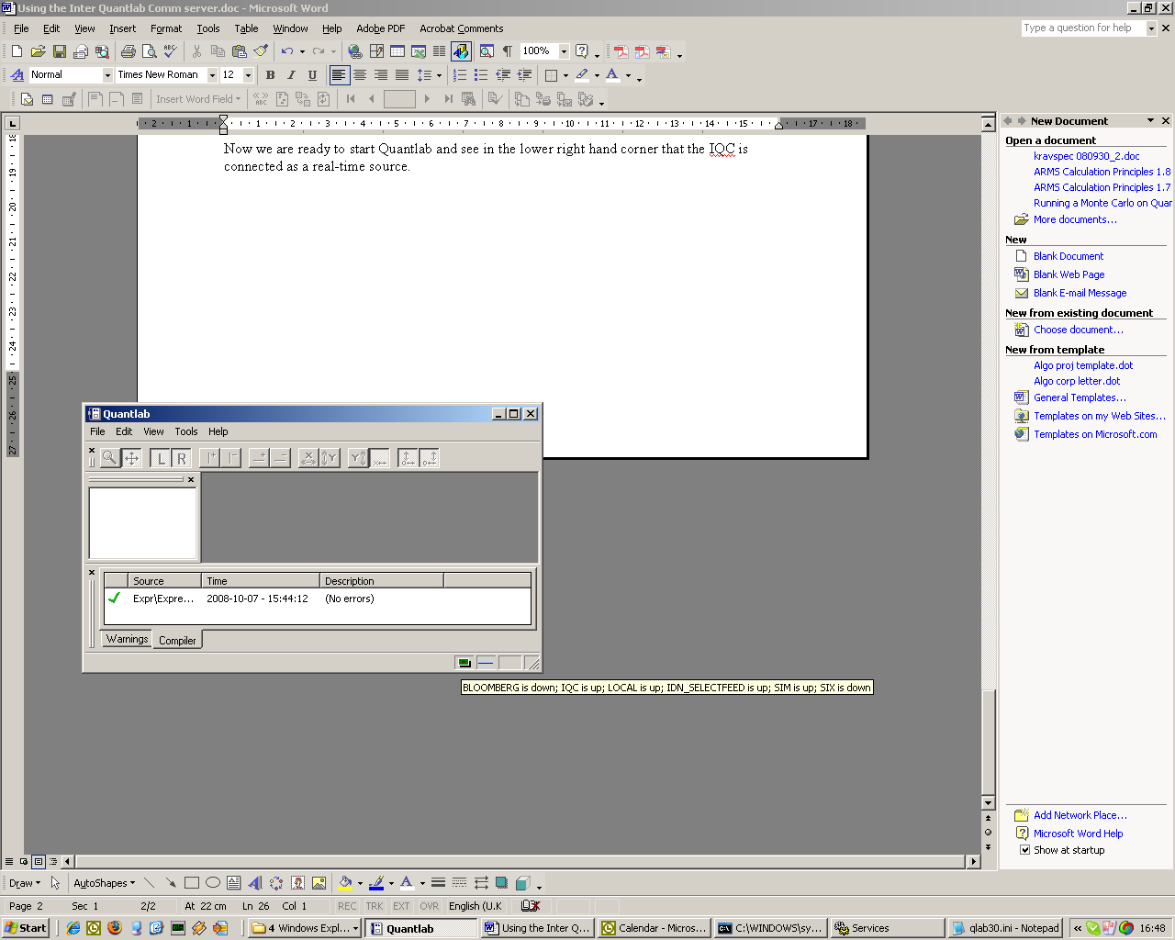Click the Firefox icon in quick launch
Screen dimensions: 1175x940
(x=114, y=928)
